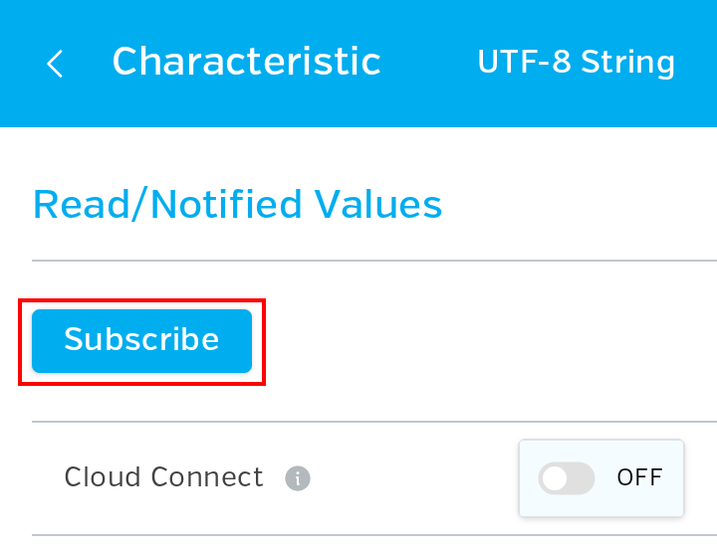Tap the back chevron in the header
Image resolution: width=717 pixels, height=551 pixels.
click(55, 64)
